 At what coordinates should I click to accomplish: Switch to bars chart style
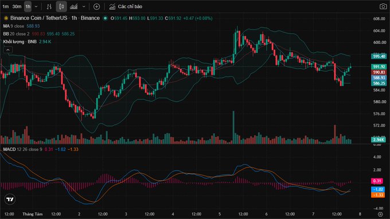(x=49, y=7)
